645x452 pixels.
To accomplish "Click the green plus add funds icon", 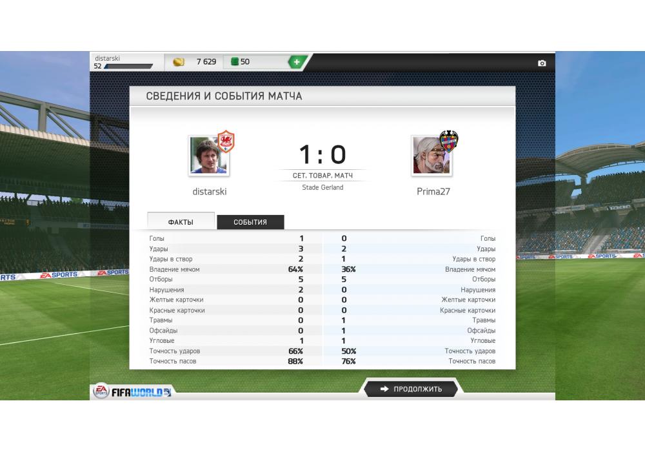I will click(296, 62).
